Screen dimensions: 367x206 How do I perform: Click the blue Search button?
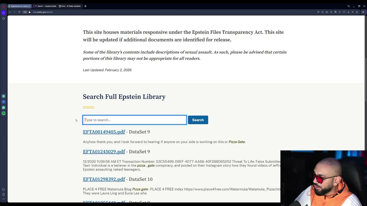198,120
